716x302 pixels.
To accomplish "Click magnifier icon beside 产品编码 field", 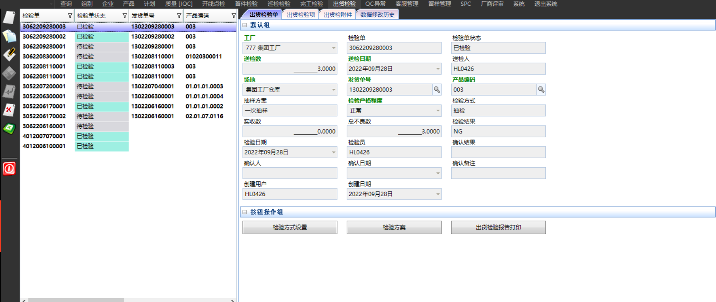I will coord(541,90).
